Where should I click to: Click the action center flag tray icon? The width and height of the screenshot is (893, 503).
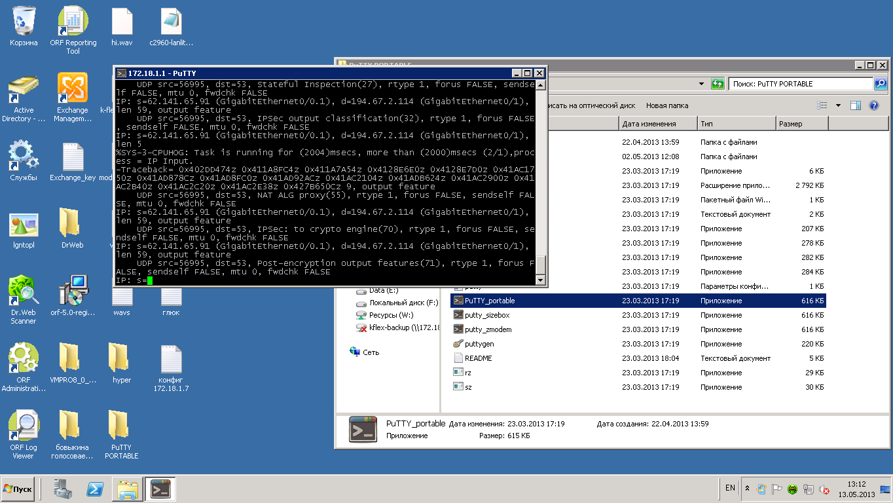point(777,489)
